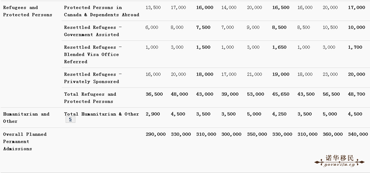
Task: Select 'Humanitarian and Other' category cell
Action: pos(26,118)
